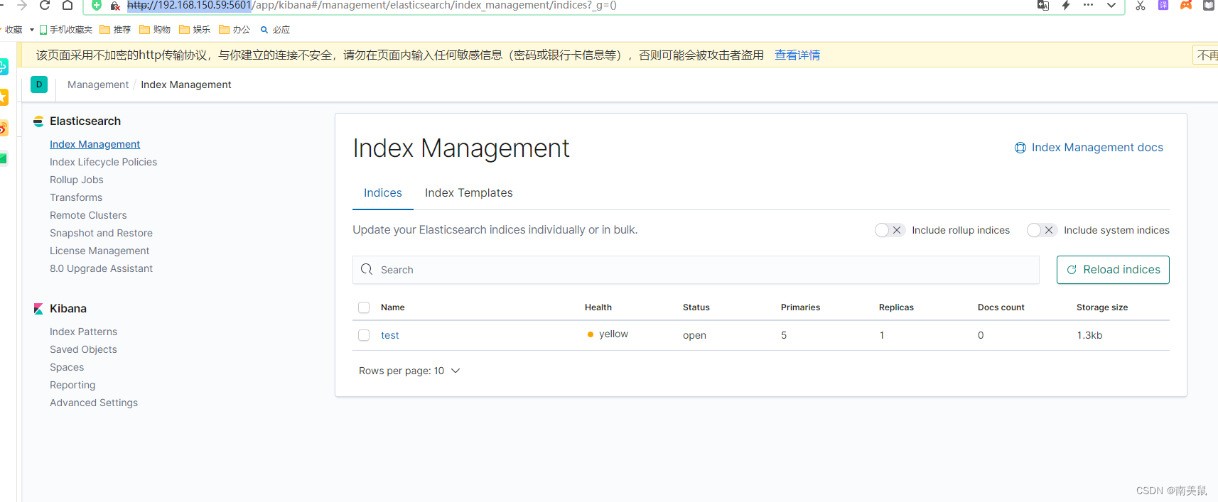Click the Reload indices button
The height and width of the screenshot is (502, 1218).
coord(1113,270)
